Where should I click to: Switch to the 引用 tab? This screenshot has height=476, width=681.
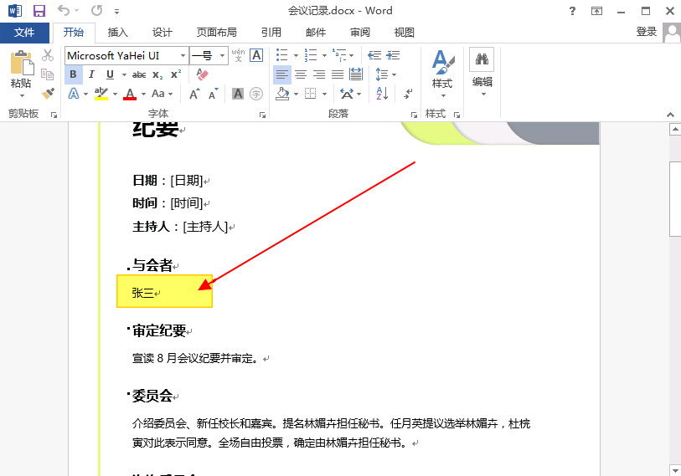[271, 33]
